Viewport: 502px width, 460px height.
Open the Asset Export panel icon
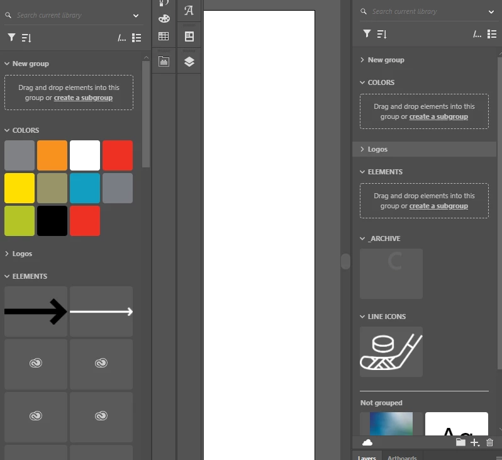coord(164,62)
